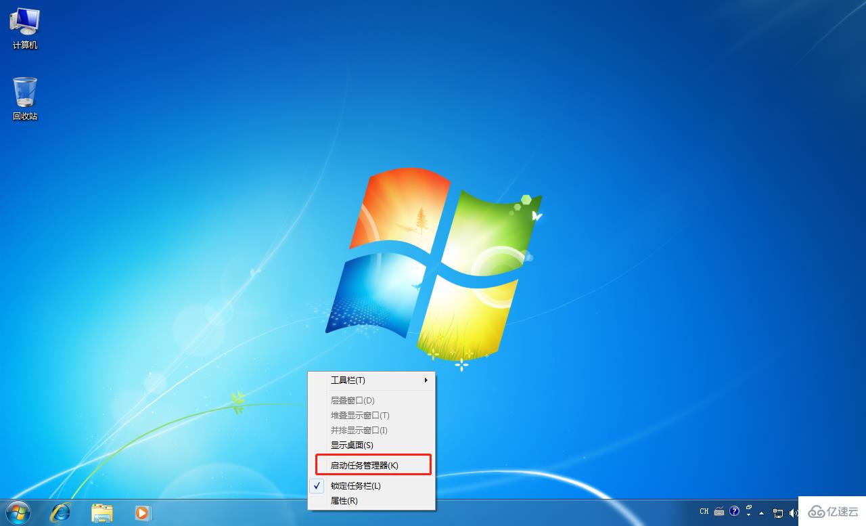Open the language bar options arrow
Image resolution: width=866 pixels, height=526 pixels.
click(x=749, y=515)
